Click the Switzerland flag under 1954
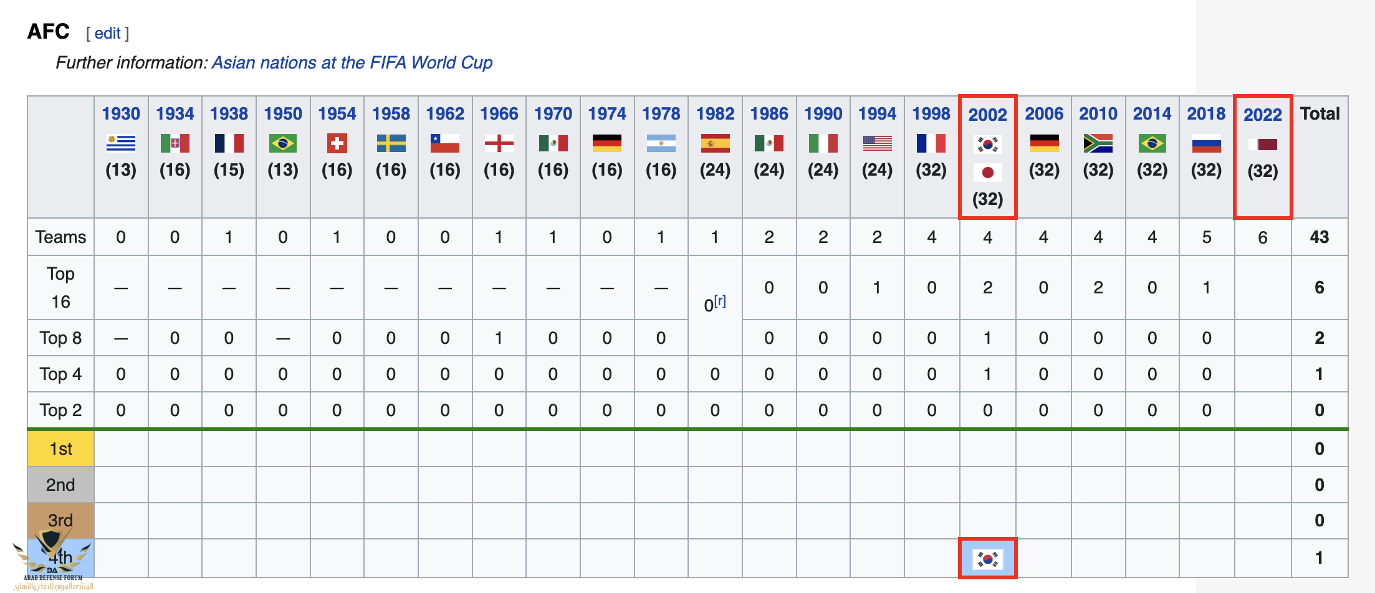This screenshot has width=1375, height=593. 337,144
